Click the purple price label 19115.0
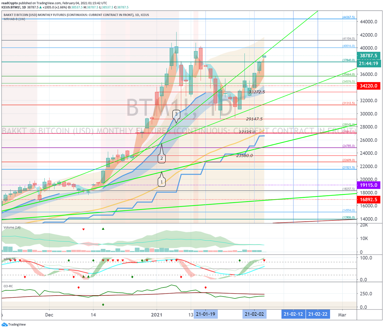 pos(368,185)
